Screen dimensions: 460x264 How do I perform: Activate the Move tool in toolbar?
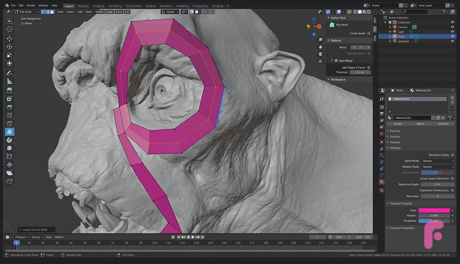(x=9, y=38)
